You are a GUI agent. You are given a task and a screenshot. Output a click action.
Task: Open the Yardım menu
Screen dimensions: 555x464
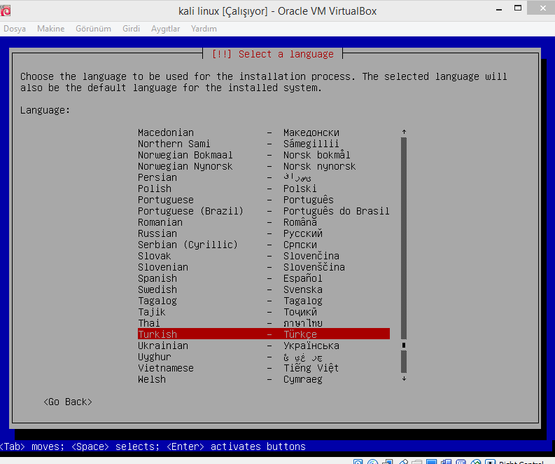coord(204,29)
